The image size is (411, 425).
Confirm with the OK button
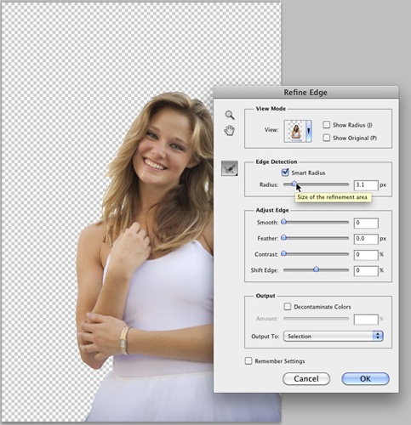[x=365, y=379]
